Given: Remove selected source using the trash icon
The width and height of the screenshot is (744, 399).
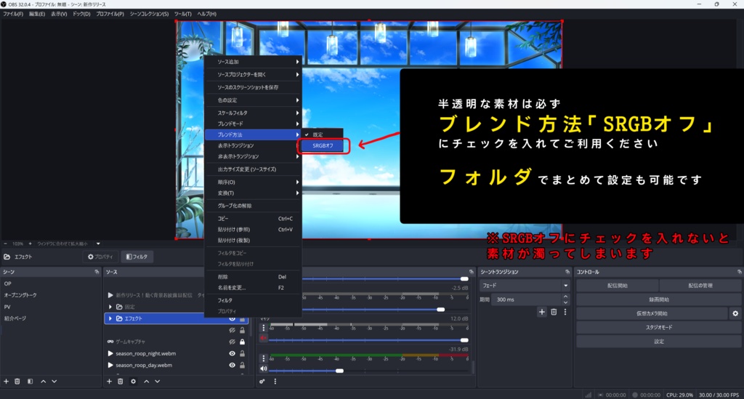Looking at the screenshot, I should click(120, 382).
